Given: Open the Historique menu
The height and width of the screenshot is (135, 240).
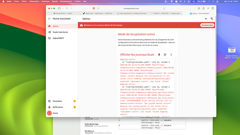Looking at the screenshot, I should click(46, 1).
